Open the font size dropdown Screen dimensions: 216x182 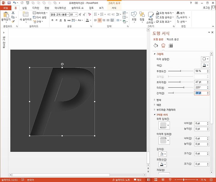pyautogui.click(x=76, y=14)
